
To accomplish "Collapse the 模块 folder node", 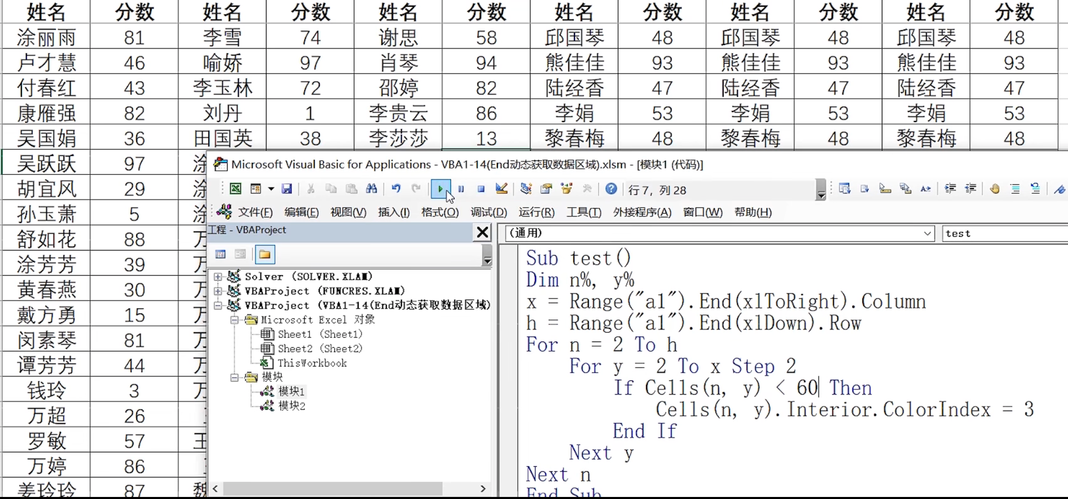I will (x=235, y=377).
